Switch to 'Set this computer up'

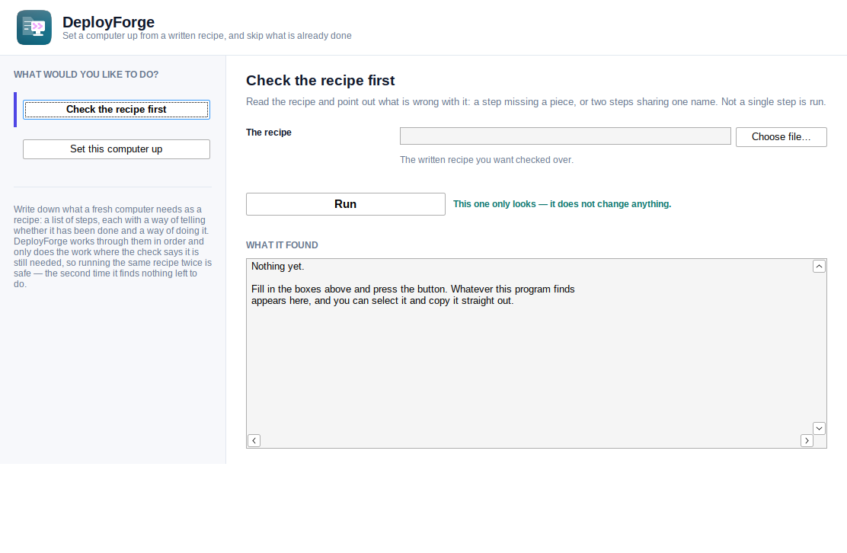pyautogui.click(x=116, y=149)
